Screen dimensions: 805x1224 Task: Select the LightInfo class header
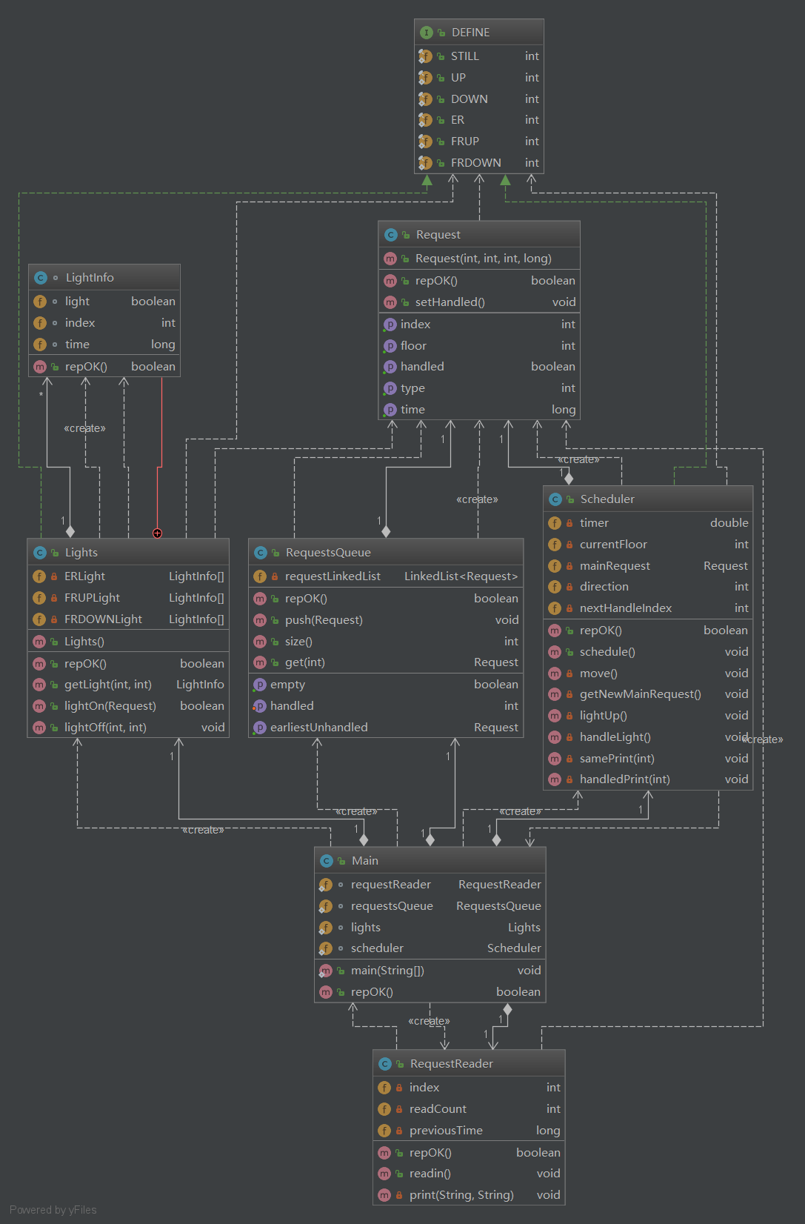pos(104,278)
